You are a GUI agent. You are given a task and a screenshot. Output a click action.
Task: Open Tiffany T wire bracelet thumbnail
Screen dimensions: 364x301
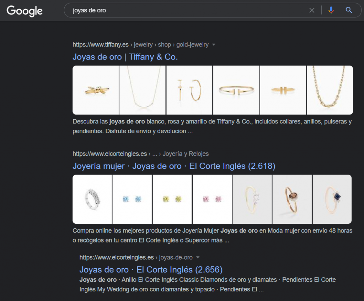pos(236,90)
